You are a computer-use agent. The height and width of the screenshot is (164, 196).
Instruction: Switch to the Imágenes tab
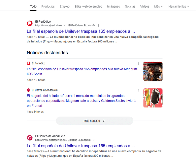[114, 7]
